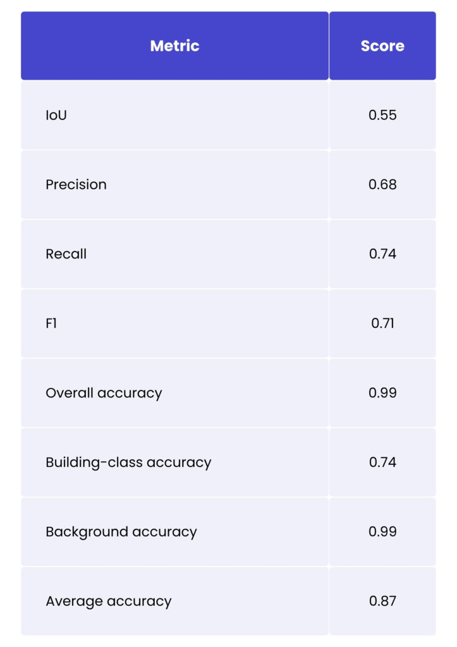Click the Precision score value 0.68

[x=382, y=184]
